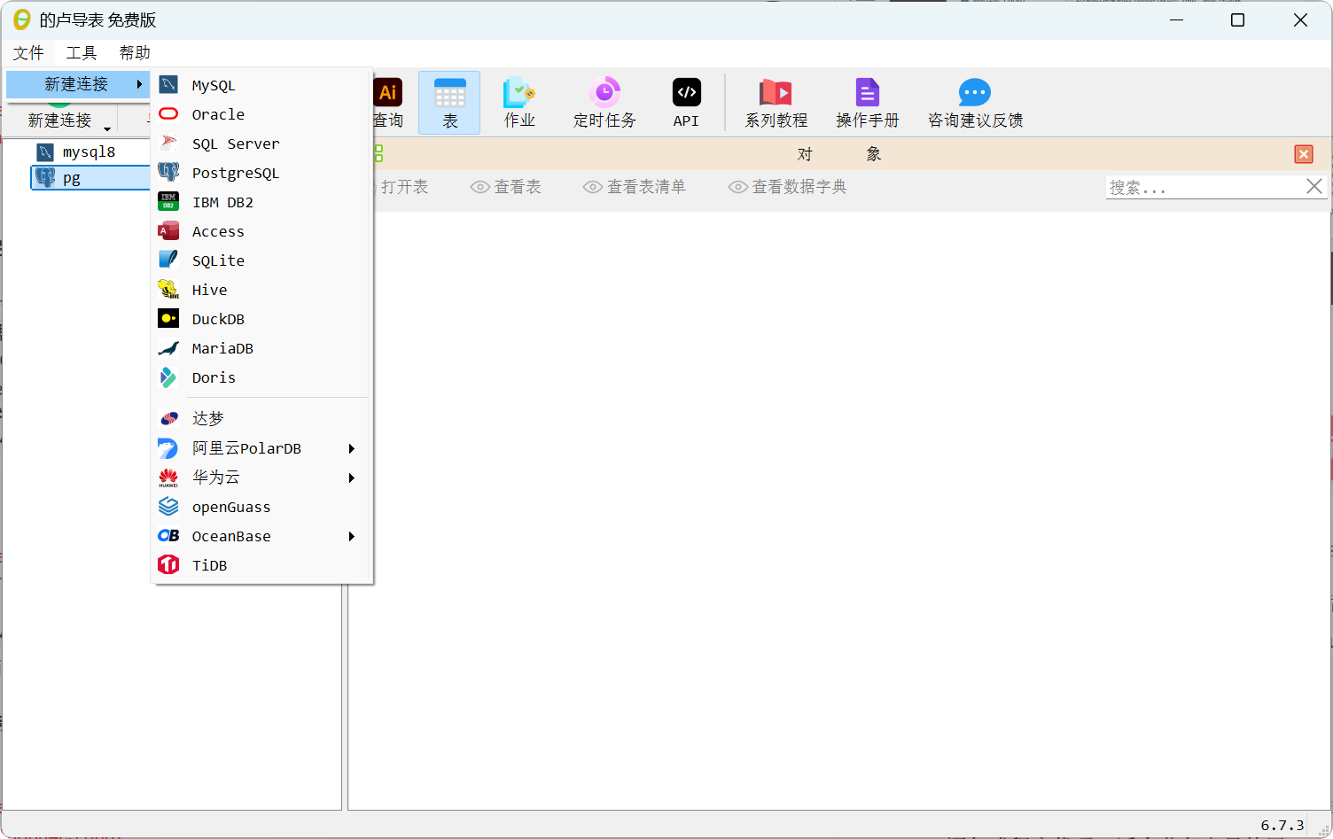Click the SQLite feather icon
Image resolution: width=1333 pixels, height=839 pixels.
click(168, 260)
